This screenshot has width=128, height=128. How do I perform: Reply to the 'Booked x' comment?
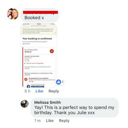point(54,91)
